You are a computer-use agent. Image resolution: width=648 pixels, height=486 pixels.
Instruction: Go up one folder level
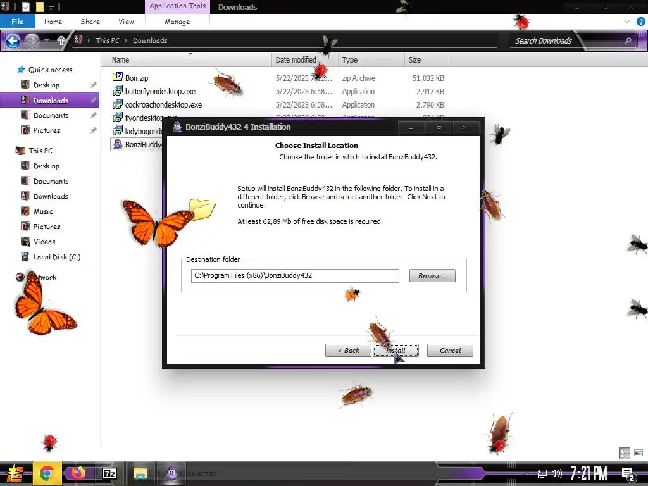click(61, 40)
